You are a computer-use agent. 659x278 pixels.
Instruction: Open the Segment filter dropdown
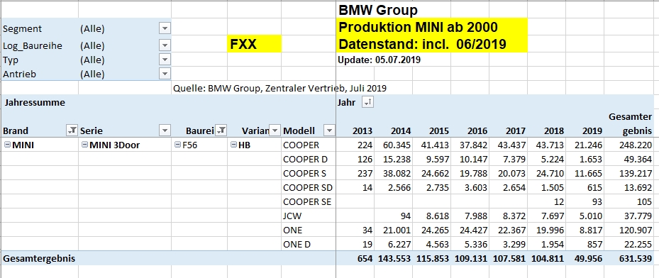pyautogui.click(x=165, y=28)
